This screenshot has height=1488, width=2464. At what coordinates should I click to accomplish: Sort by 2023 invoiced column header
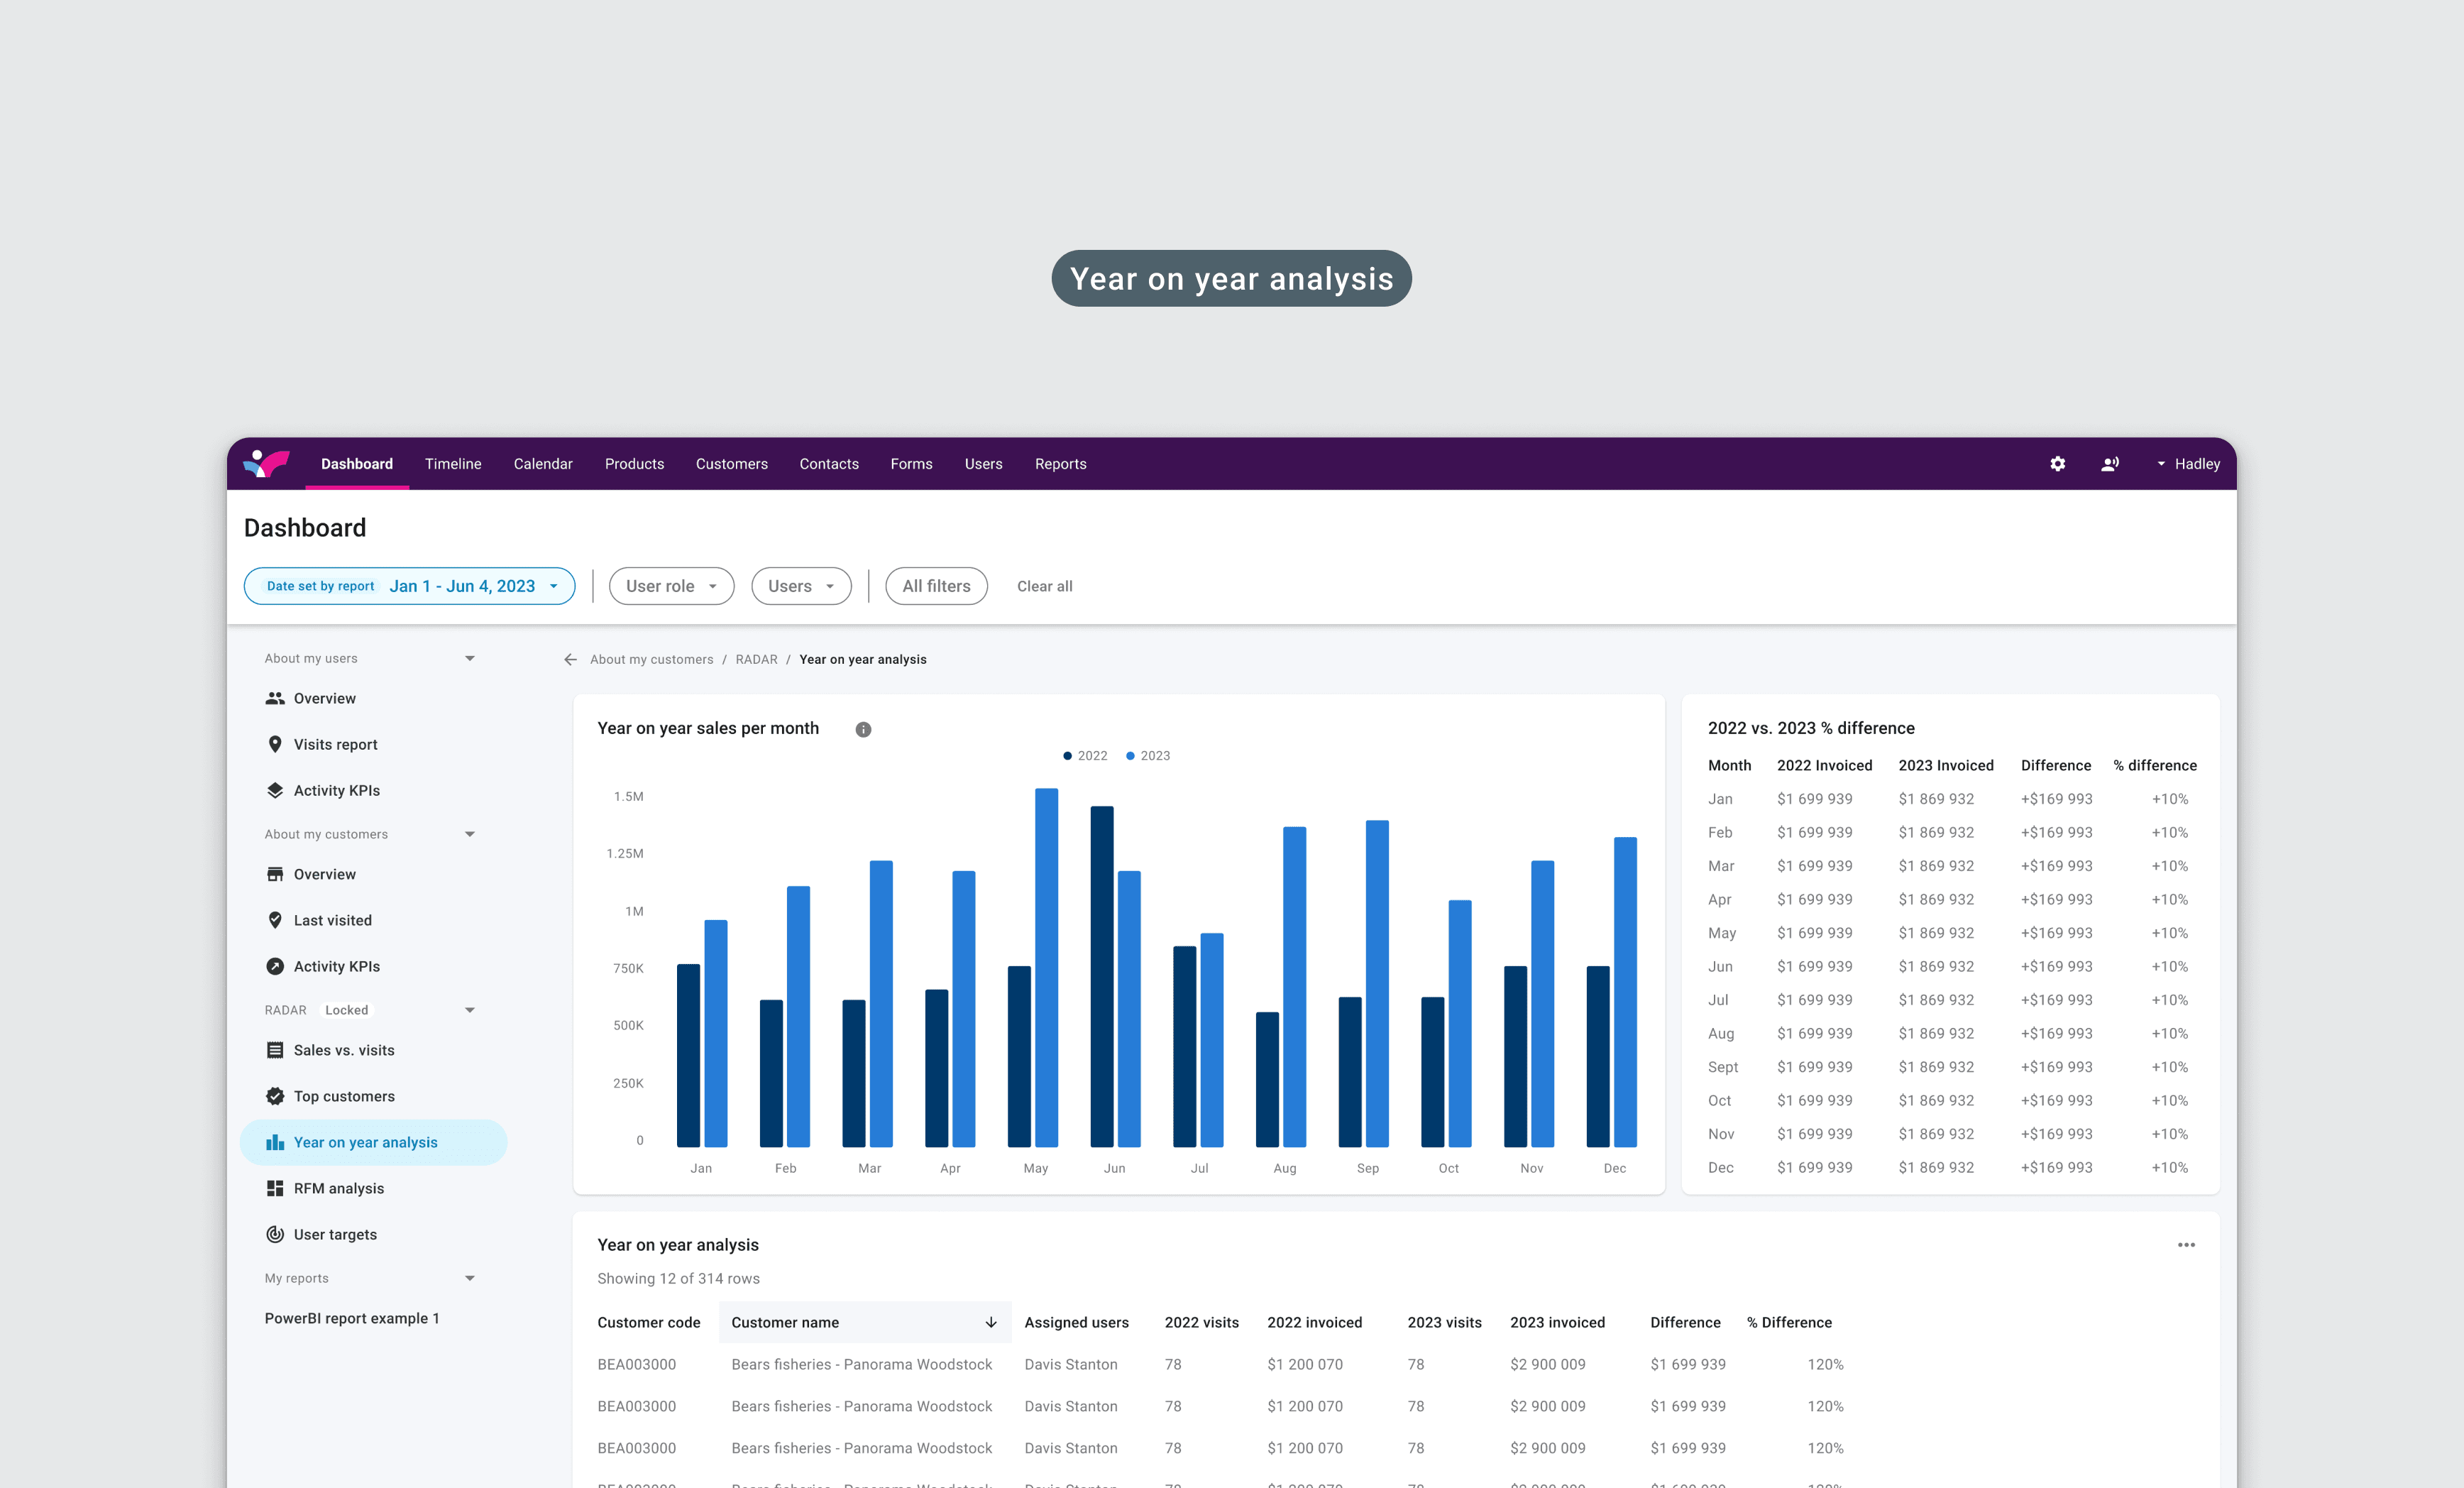[x=1557, y=1323]
